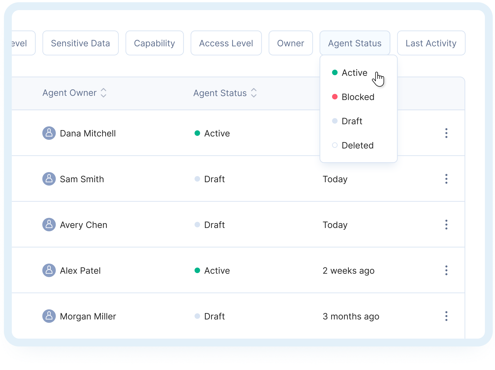Viewport: 495px width, 370px height.
Task: Select the Dana Mitchell owner name
Action: (88, 133)
